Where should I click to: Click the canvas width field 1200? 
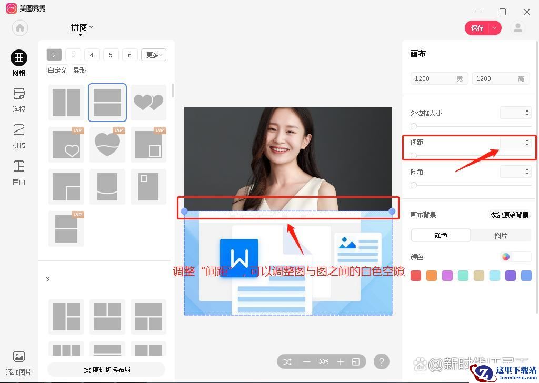coord(440,79)
